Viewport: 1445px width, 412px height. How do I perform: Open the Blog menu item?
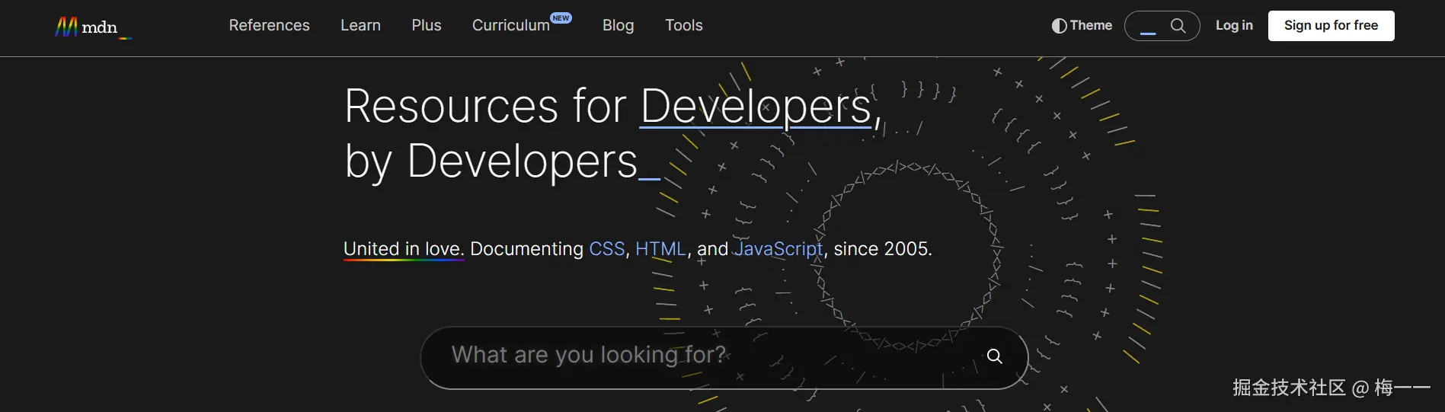tap(618, 26)
